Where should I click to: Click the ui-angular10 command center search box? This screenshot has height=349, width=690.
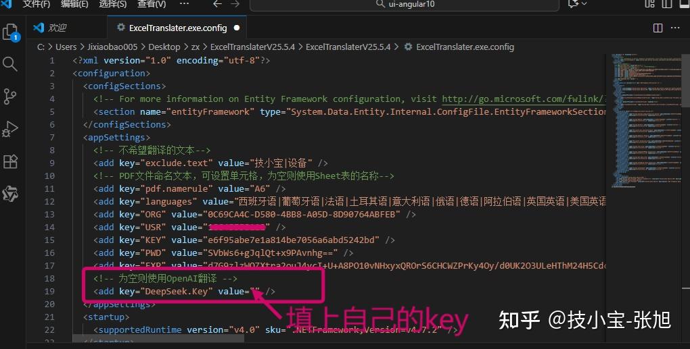pyautogui.click(x=405, y=5)
